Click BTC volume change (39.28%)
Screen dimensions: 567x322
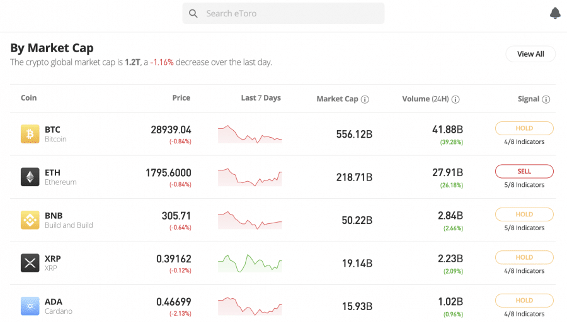452,142
